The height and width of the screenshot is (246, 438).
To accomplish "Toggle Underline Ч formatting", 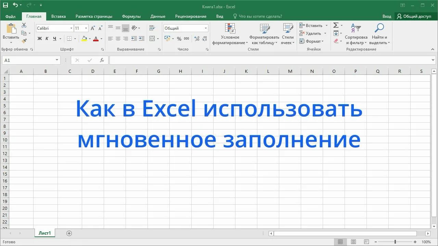I will click(x=54, y=39).
